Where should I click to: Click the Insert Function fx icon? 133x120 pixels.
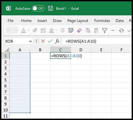pos(57,41)
